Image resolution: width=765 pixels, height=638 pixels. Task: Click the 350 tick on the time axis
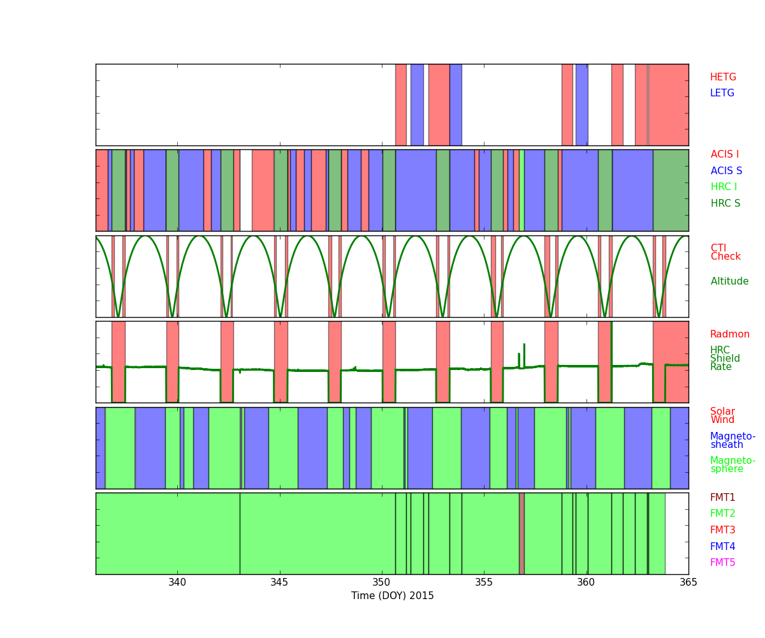click(x=381, y=582)
